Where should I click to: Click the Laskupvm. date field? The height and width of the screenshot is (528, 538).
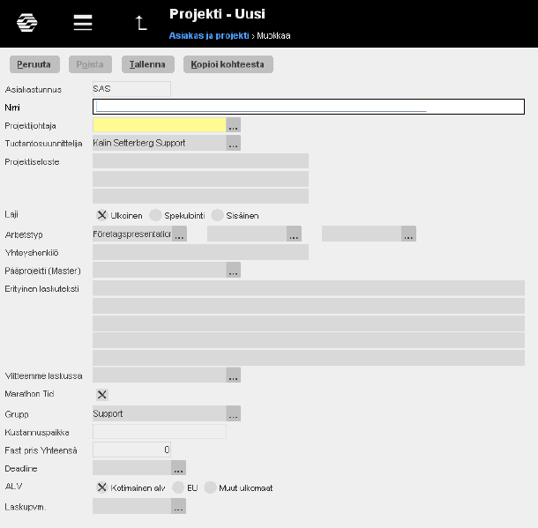[x=131, y=506]
